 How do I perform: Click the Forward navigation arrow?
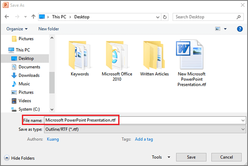[x=17, y=17]
